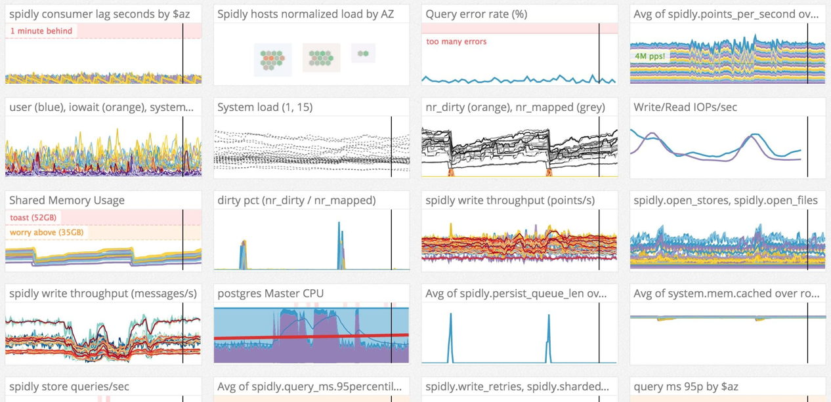Click the "Spidly hosts normalized load by AZ" title
Screen dimensions: 831x402
305,14
